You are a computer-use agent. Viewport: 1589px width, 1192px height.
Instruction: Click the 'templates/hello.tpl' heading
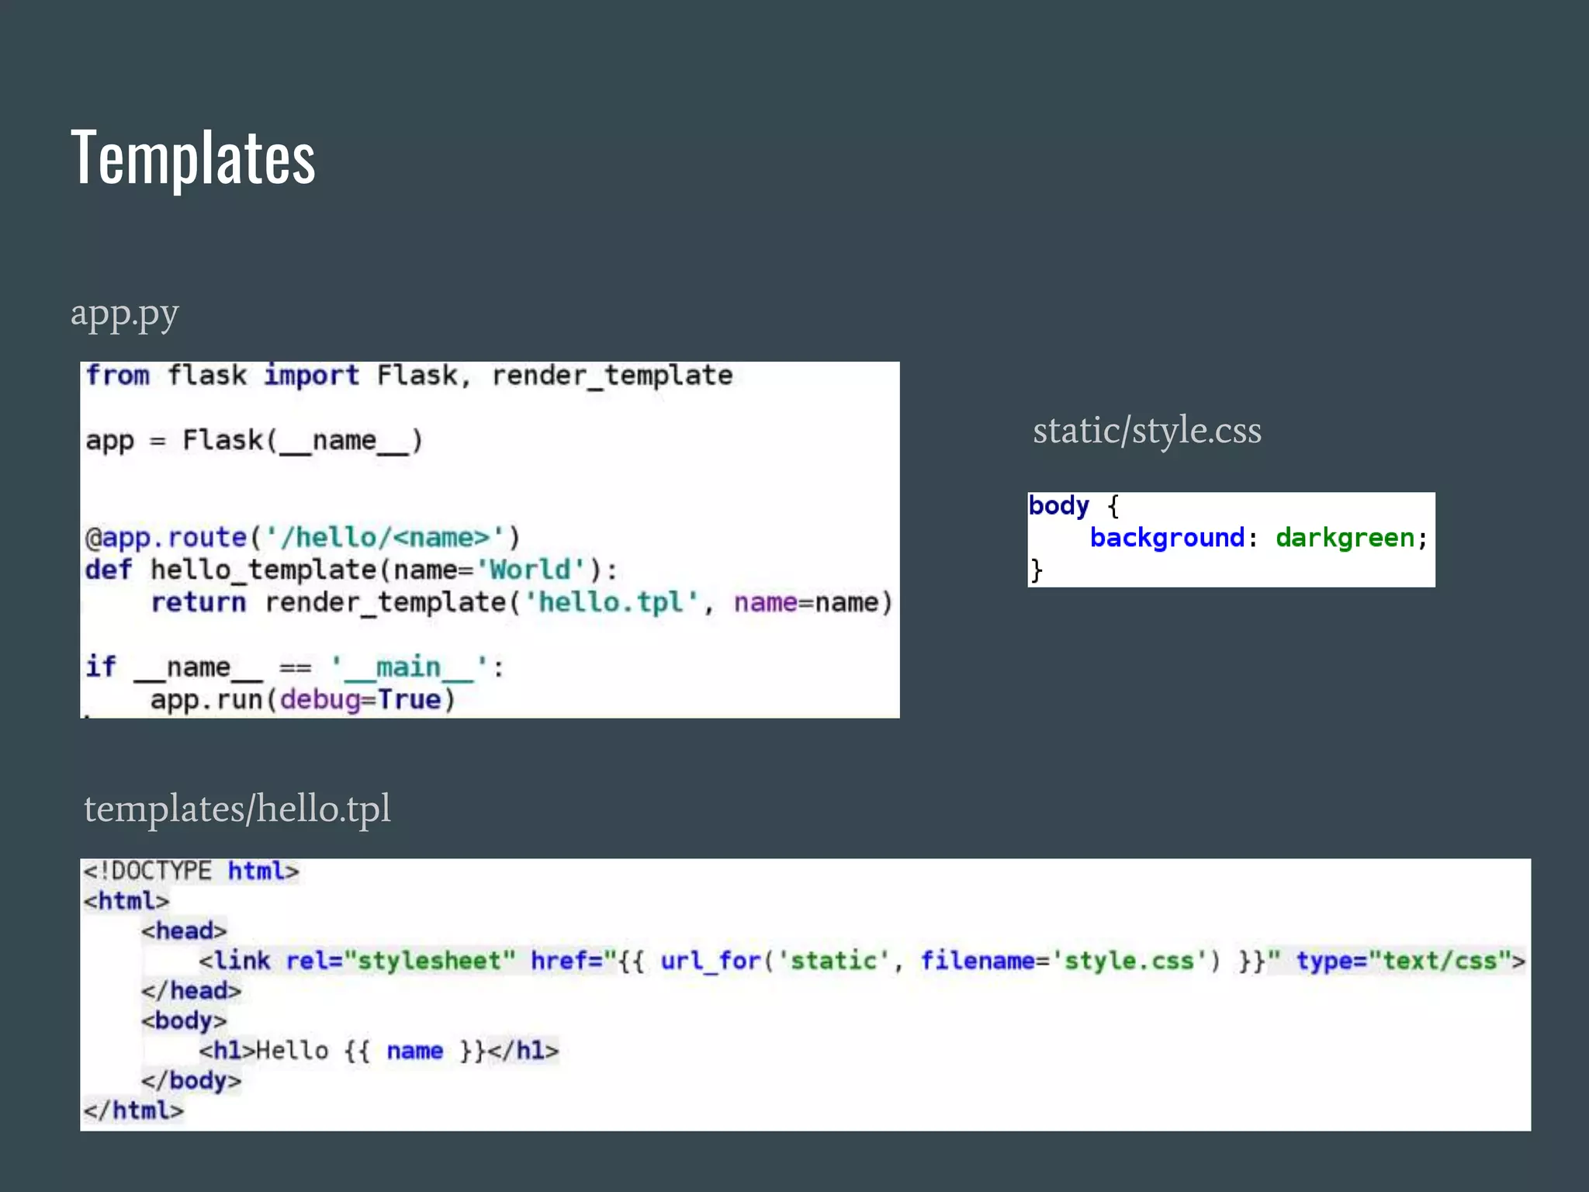(237, 809)
